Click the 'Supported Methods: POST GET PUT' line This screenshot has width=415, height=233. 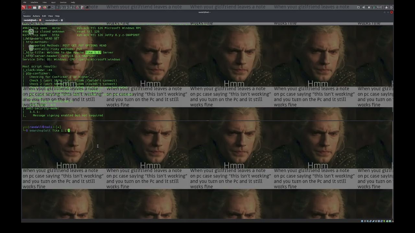click(x=68, y=46)
